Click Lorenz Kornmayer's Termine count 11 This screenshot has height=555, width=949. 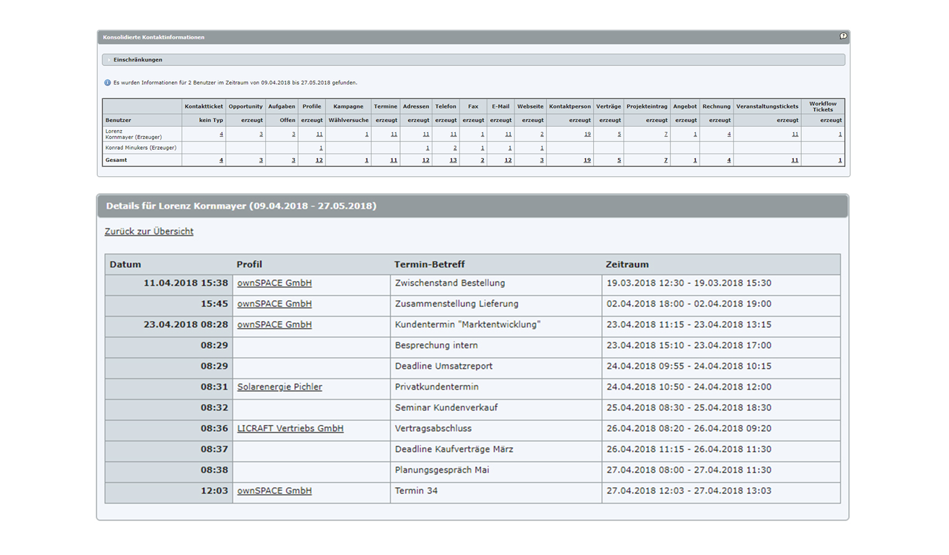pyautogui.click(x=394, y=134)
